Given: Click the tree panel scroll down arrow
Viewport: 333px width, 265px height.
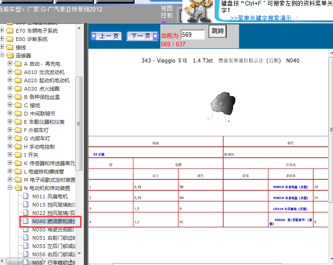Looking at the screenshot, I should pyautogui.click(x=79, y=253).
